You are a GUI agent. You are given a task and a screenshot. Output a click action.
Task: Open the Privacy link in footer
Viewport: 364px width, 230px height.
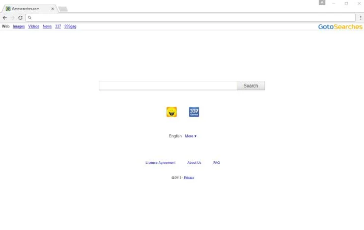[x=189, y=178]
